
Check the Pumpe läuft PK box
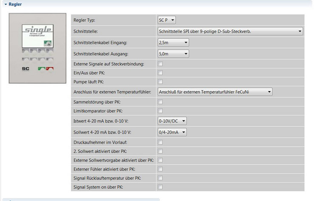tap(160, 82)
